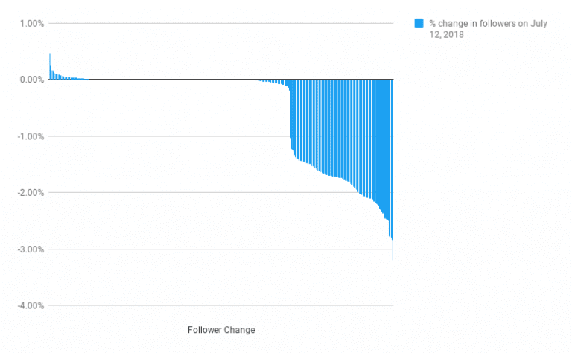Click the 1.00% y-axis label

point(32,24)
